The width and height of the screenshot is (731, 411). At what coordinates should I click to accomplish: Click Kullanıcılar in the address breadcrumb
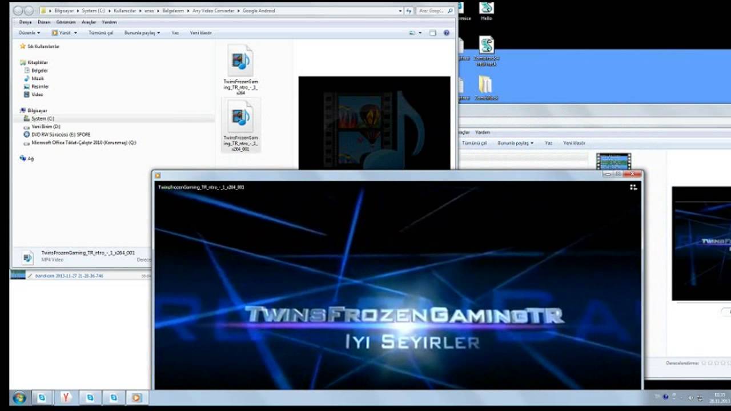pos(125,10)
